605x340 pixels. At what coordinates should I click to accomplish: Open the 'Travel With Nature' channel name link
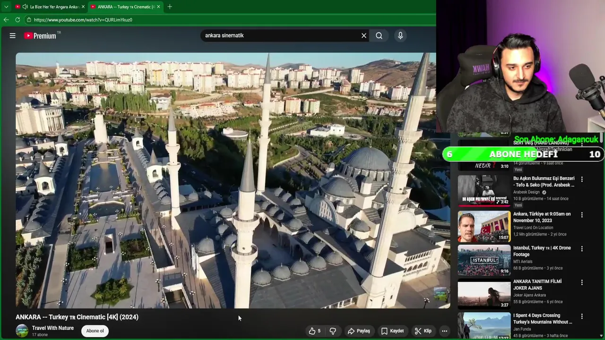53,328
